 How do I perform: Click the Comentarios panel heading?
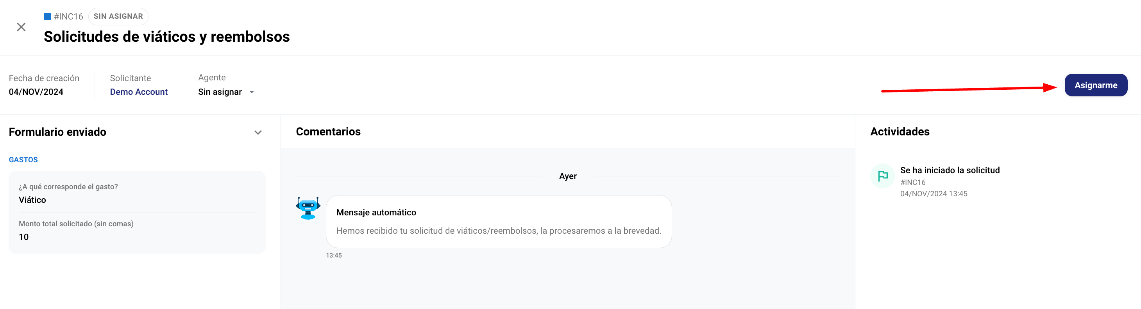[x=328, y=132]
